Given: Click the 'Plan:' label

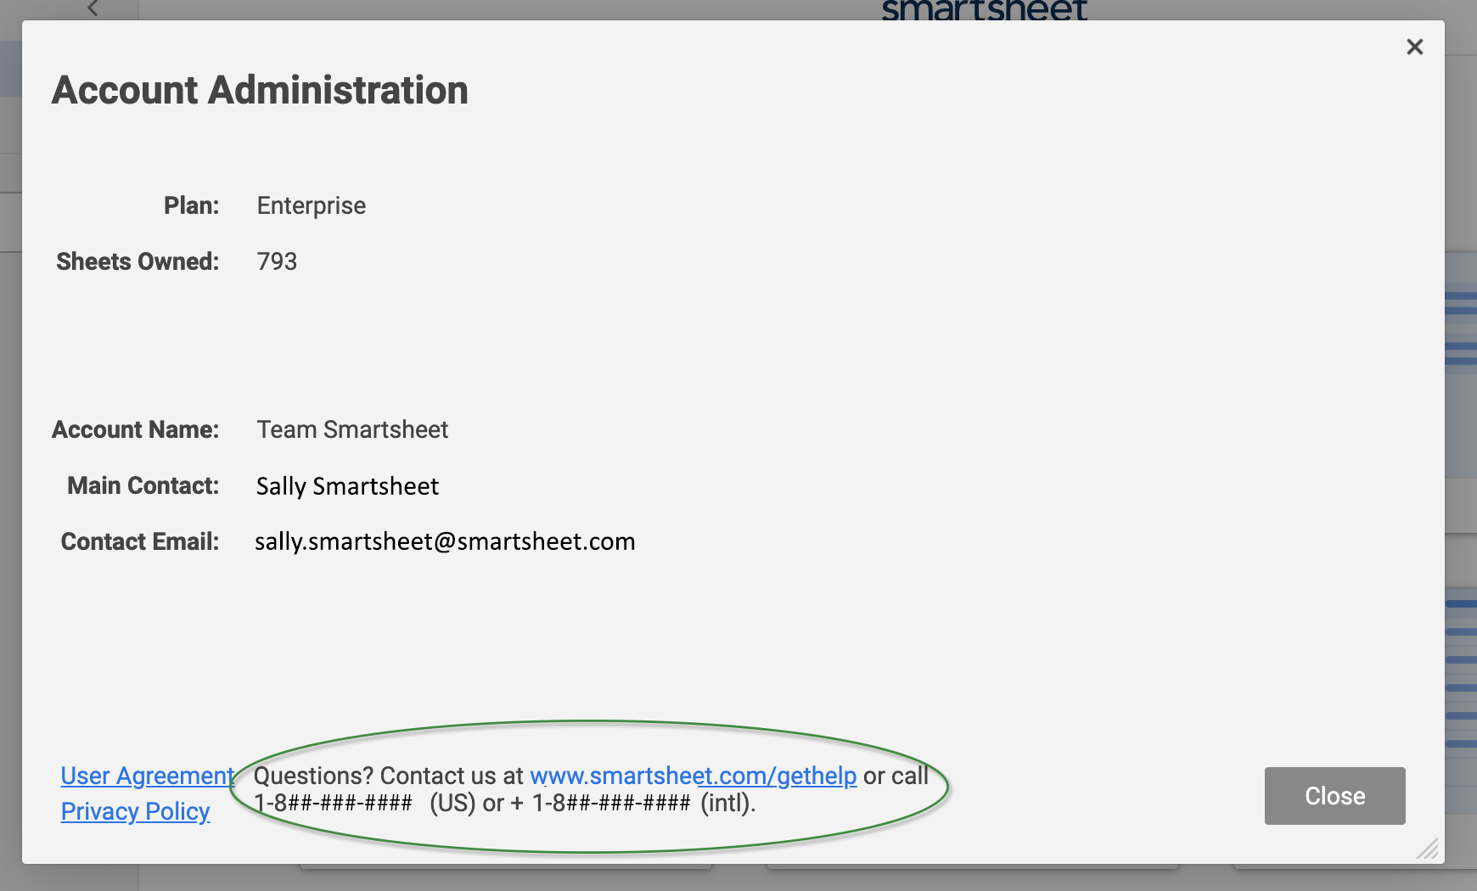Looking at the screenshot, I should 191,205.
